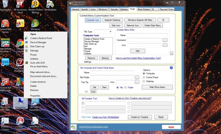The image size is (221, 134).
Task: Click the WinBubble title bar icon
Action: (70, 3)
